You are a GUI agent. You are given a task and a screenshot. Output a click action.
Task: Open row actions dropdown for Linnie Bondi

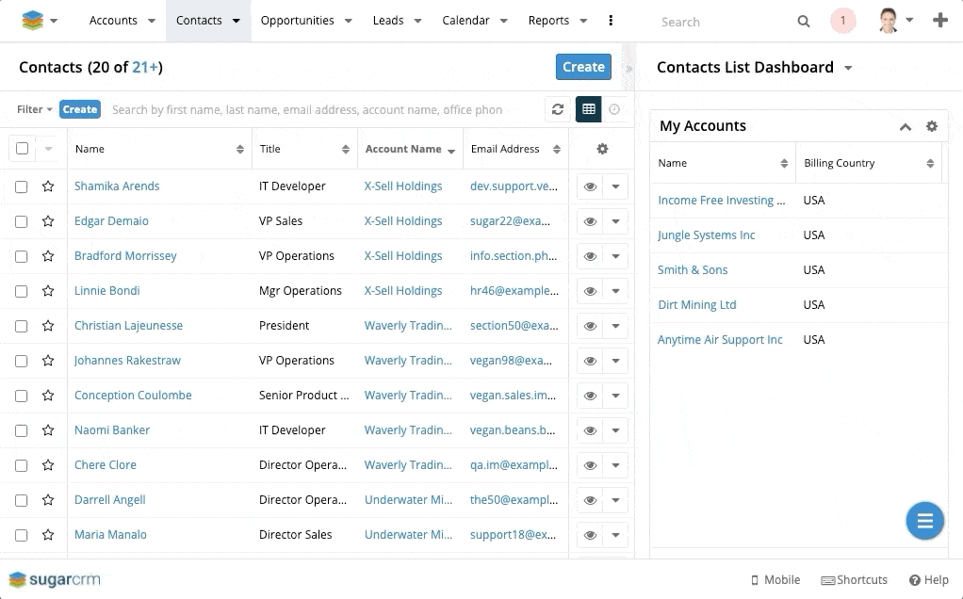click(615, 291)
